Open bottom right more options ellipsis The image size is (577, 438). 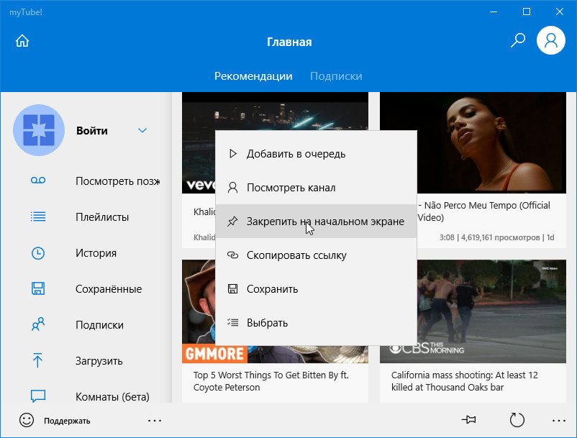(558, 420)
